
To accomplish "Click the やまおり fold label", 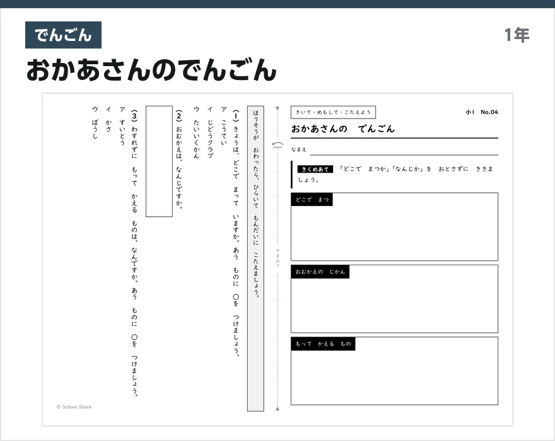I will click(277, 258).
